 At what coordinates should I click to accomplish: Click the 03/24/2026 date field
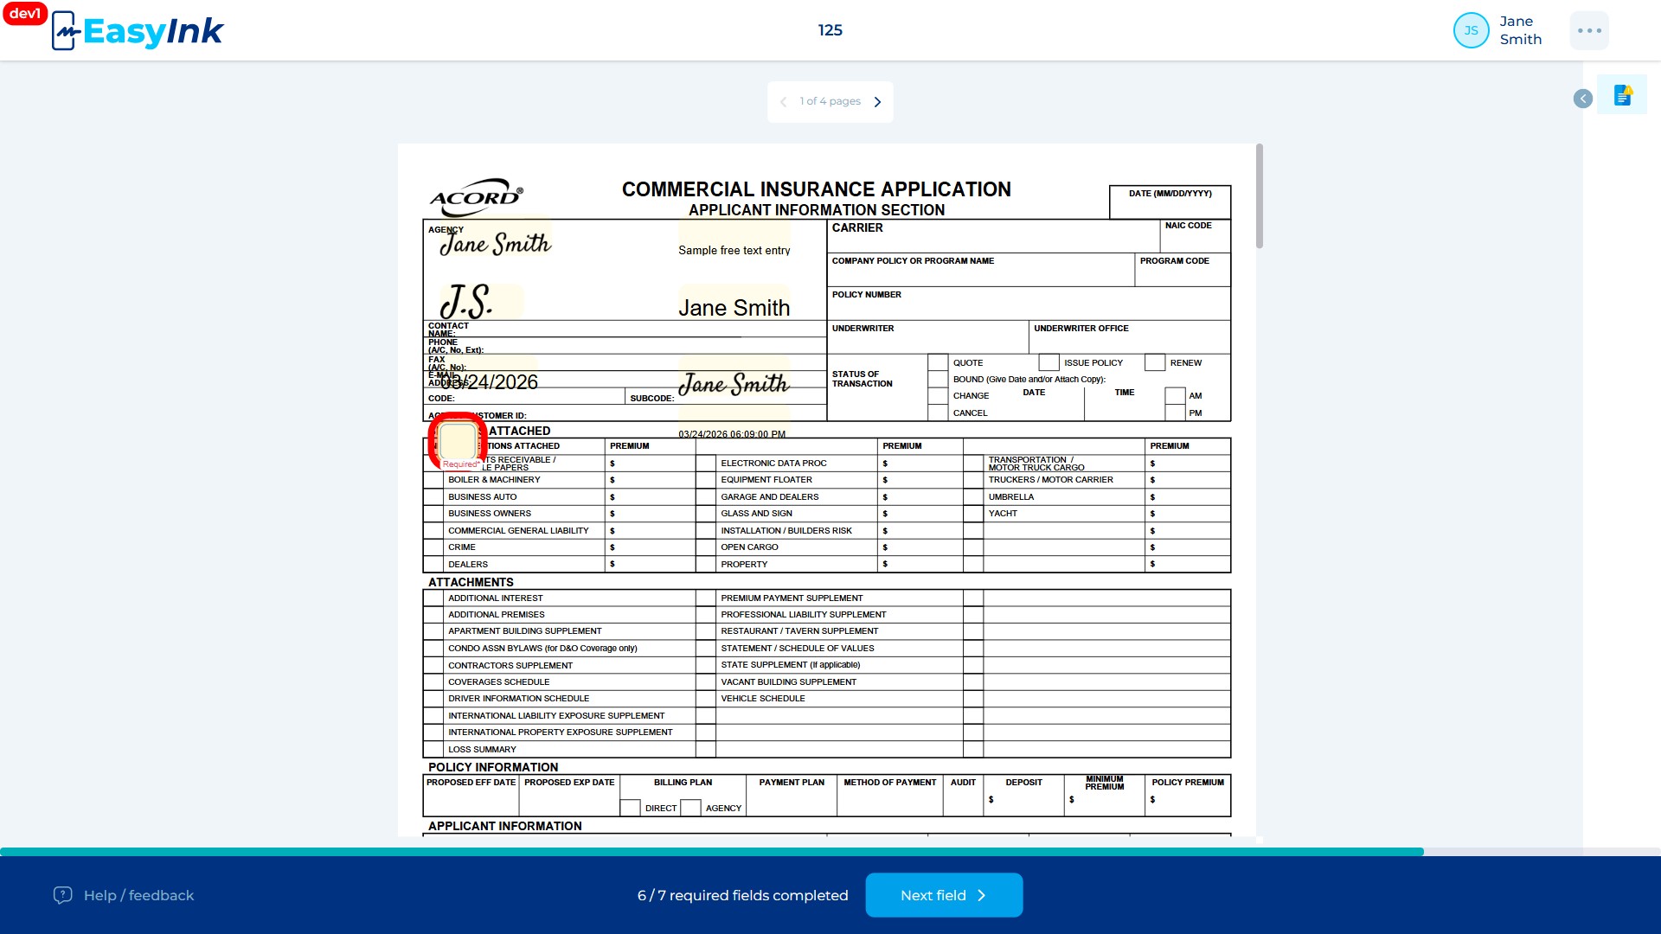pyautogui.click(x=489, y=376)
